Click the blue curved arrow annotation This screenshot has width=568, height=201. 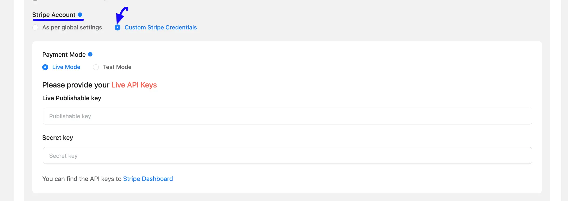[122, 15]
